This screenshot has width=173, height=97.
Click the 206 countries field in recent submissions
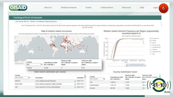(22, 77)
